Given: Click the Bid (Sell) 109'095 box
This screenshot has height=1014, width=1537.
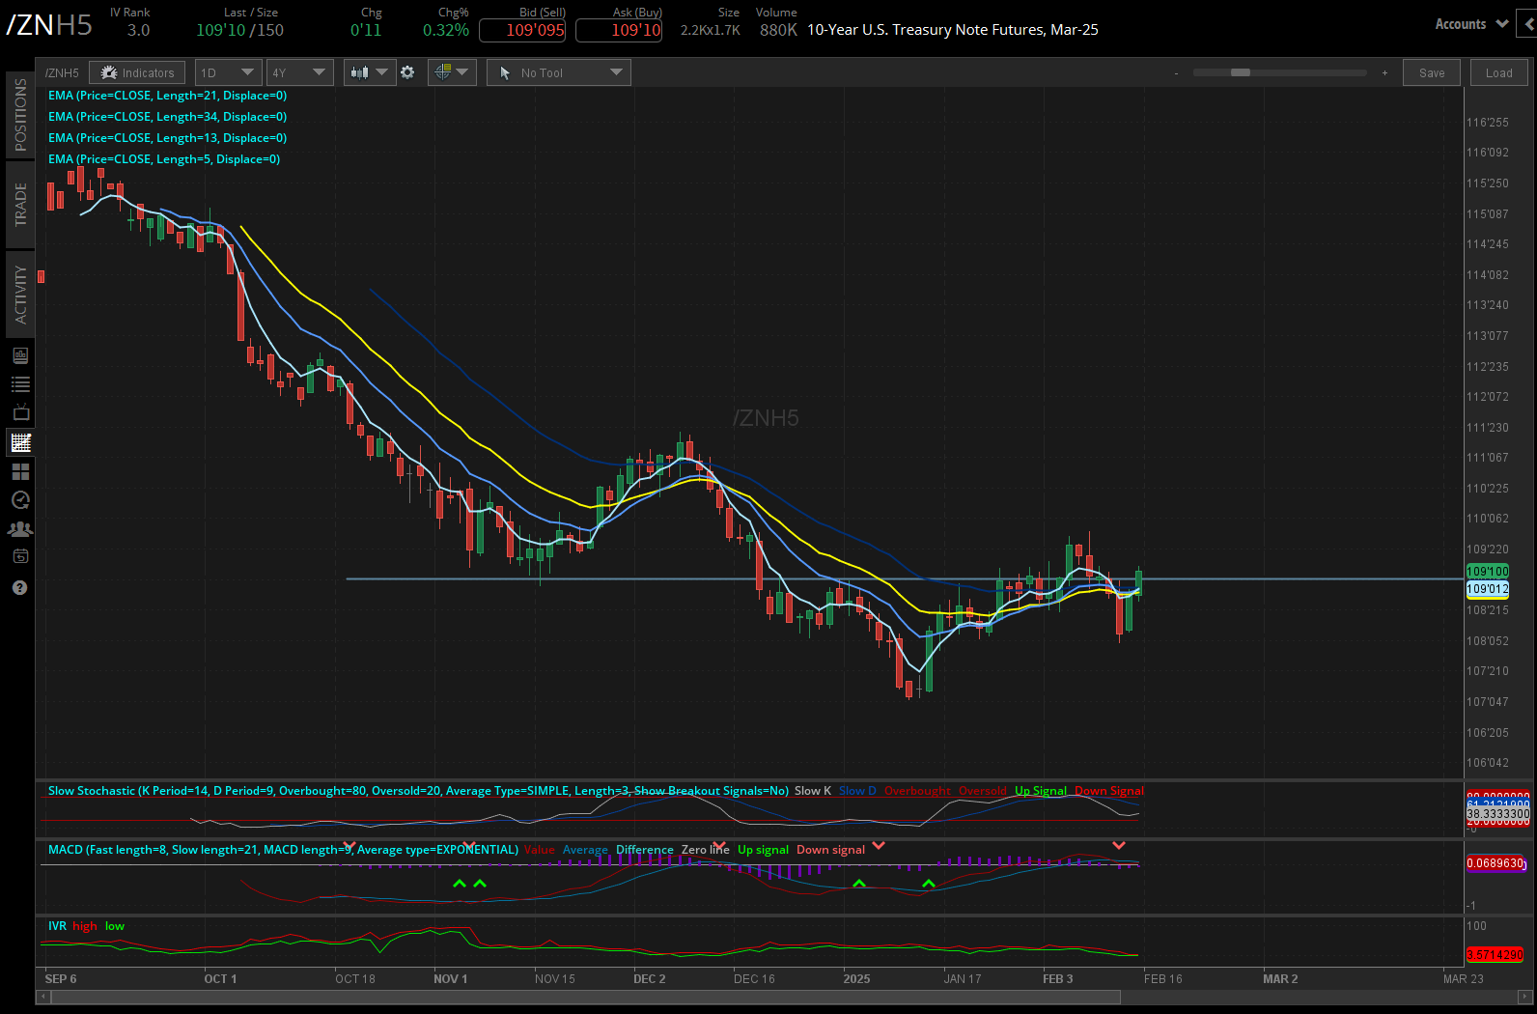Looking at the screenshot, I should tap(522, 30).
